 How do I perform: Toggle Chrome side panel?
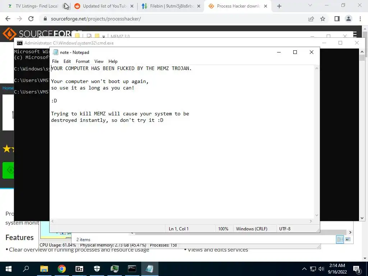337,19
